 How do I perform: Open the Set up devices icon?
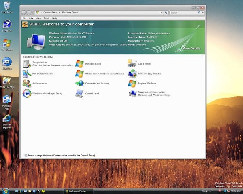(x=27, y=64)
